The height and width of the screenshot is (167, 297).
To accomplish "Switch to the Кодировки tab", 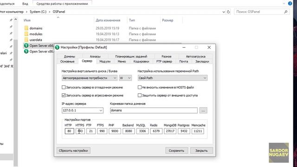I will (x=141, y=62).
